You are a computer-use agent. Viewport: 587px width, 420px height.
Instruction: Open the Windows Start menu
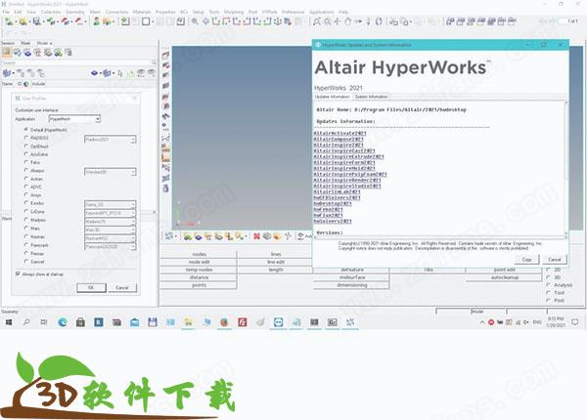[8, 322]
